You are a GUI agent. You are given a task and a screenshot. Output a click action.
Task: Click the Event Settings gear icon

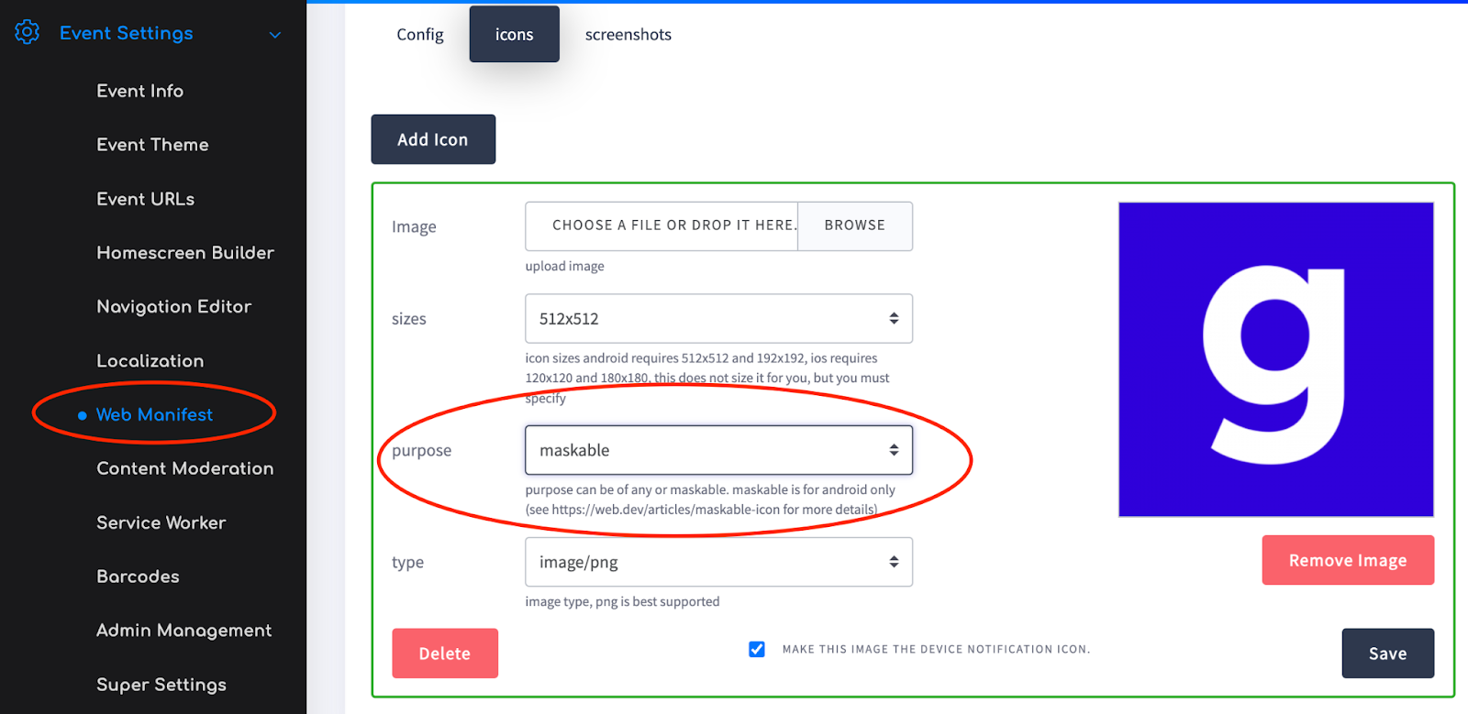[27, 33]
